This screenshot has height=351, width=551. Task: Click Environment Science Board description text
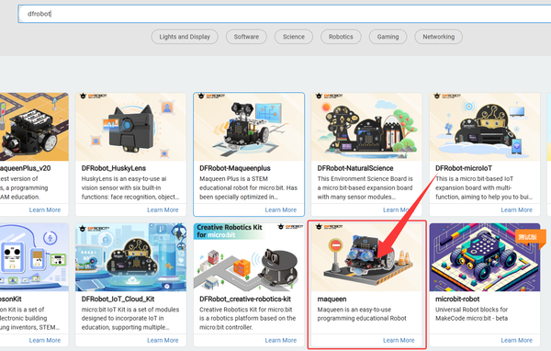(365, 187)
